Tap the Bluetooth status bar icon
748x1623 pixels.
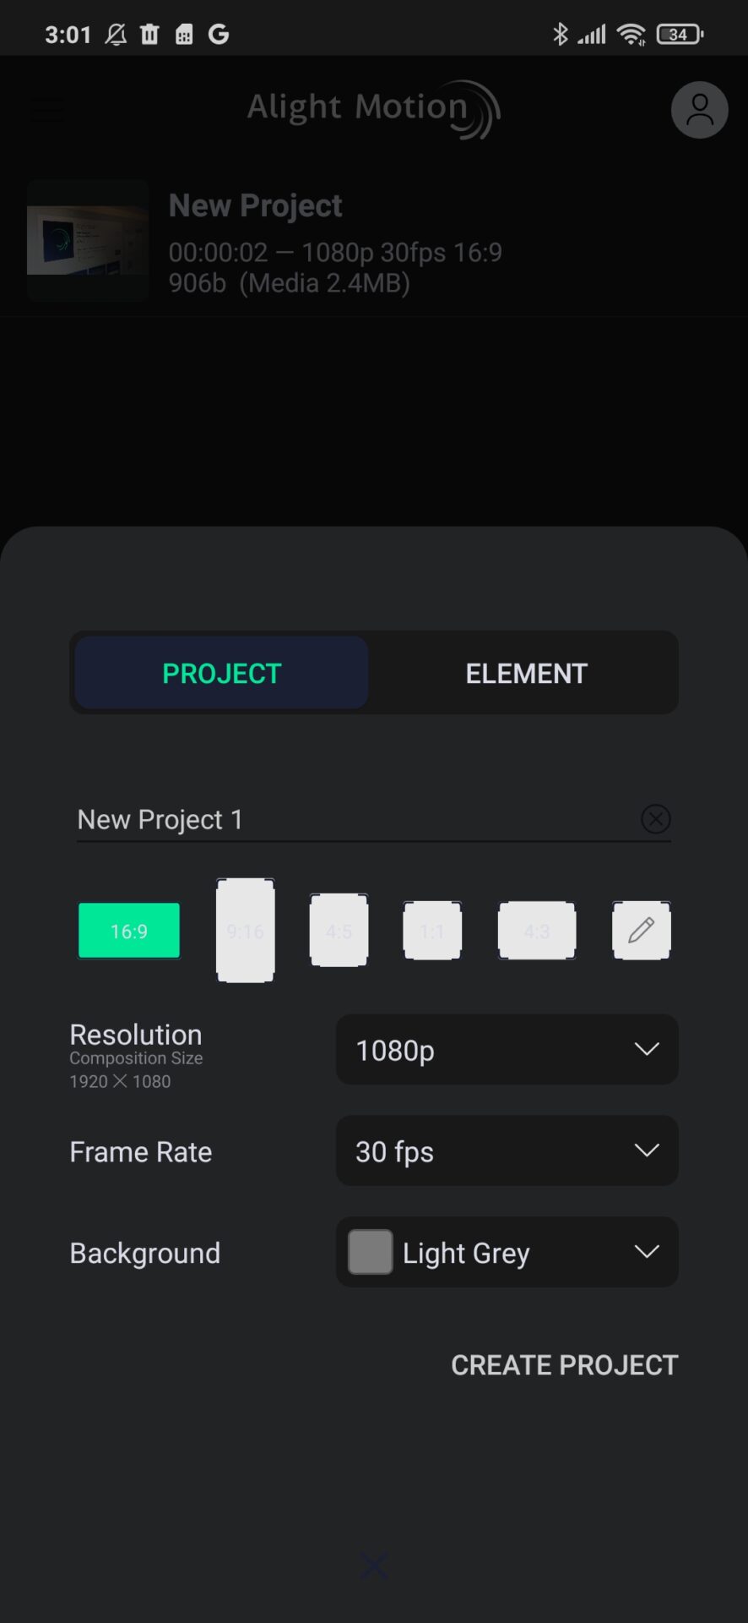[x=560, y=34]
